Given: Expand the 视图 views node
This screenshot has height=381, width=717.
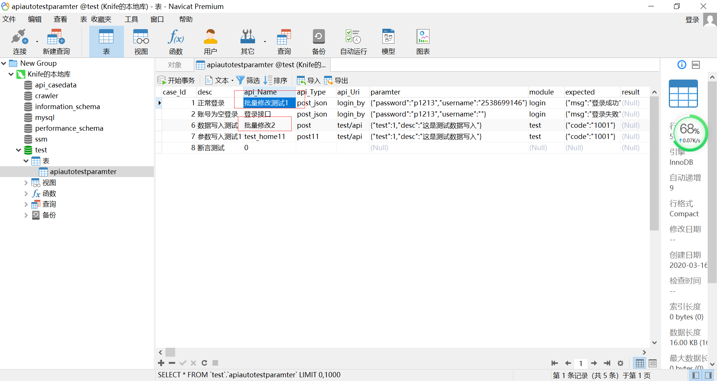Looking at the screenshot, I should (x=26, y=183).
